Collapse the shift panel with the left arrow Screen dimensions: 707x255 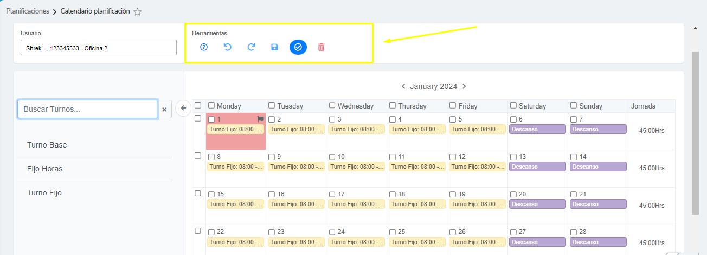point(183,108)
